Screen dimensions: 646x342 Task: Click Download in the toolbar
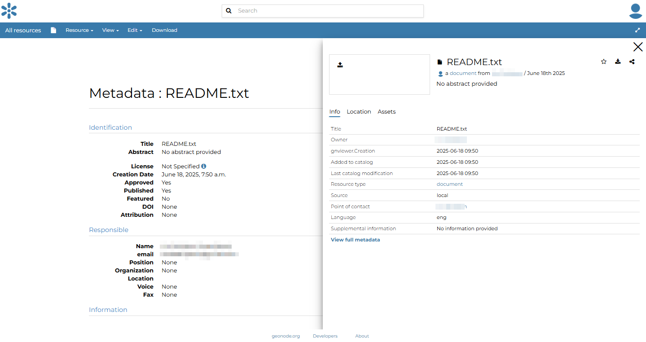tap(164, 31)
